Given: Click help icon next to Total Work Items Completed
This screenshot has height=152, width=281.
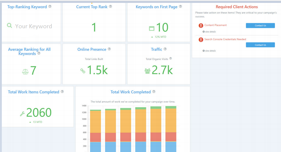Looking at the screenshot, I should point(62,92).
